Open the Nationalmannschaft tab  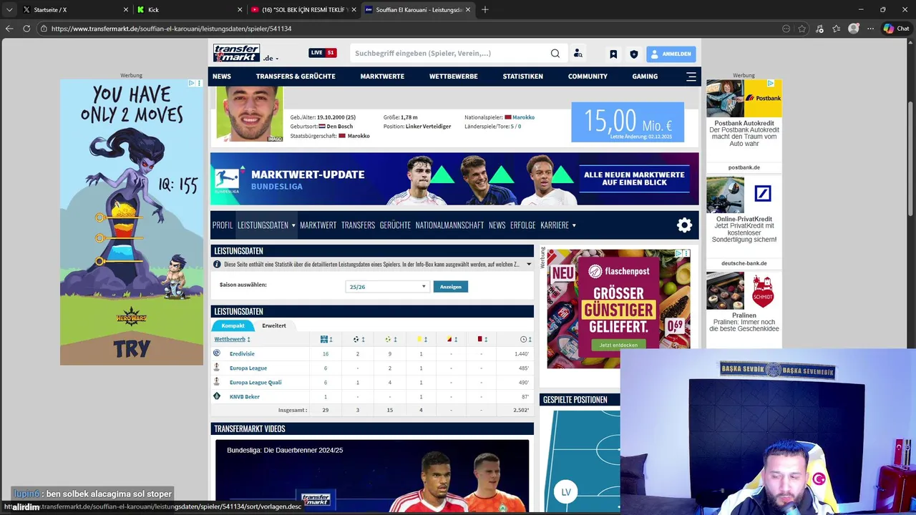[x=449, y=225]
